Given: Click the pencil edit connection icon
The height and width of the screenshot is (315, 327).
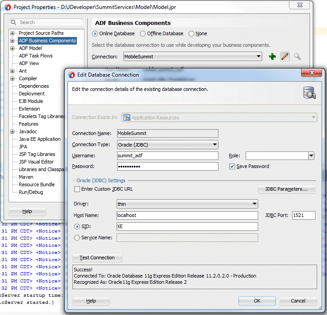Looking at the screenshot, I should point(285,57).
